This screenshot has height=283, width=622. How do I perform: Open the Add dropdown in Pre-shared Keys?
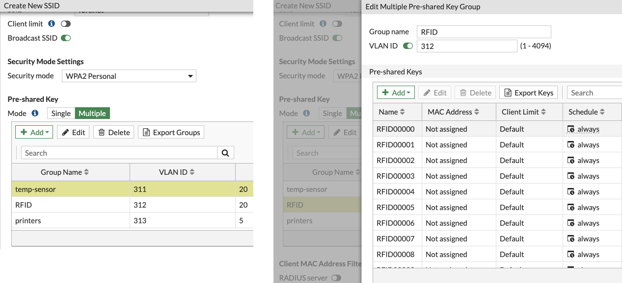pos(396,92)
